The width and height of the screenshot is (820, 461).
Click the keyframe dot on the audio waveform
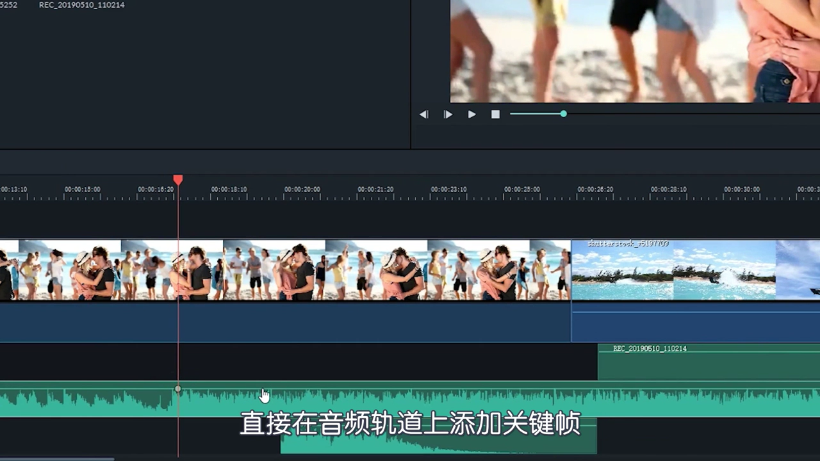click(177, 389)
